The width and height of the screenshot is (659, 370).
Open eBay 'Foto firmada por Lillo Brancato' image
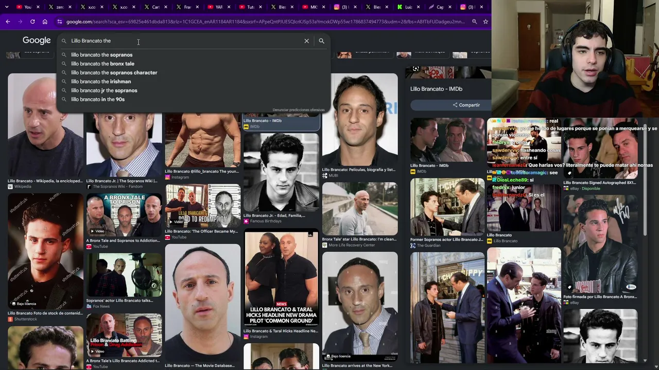click(x=600, y=245)
